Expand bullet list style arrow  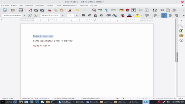click(151, 15)
